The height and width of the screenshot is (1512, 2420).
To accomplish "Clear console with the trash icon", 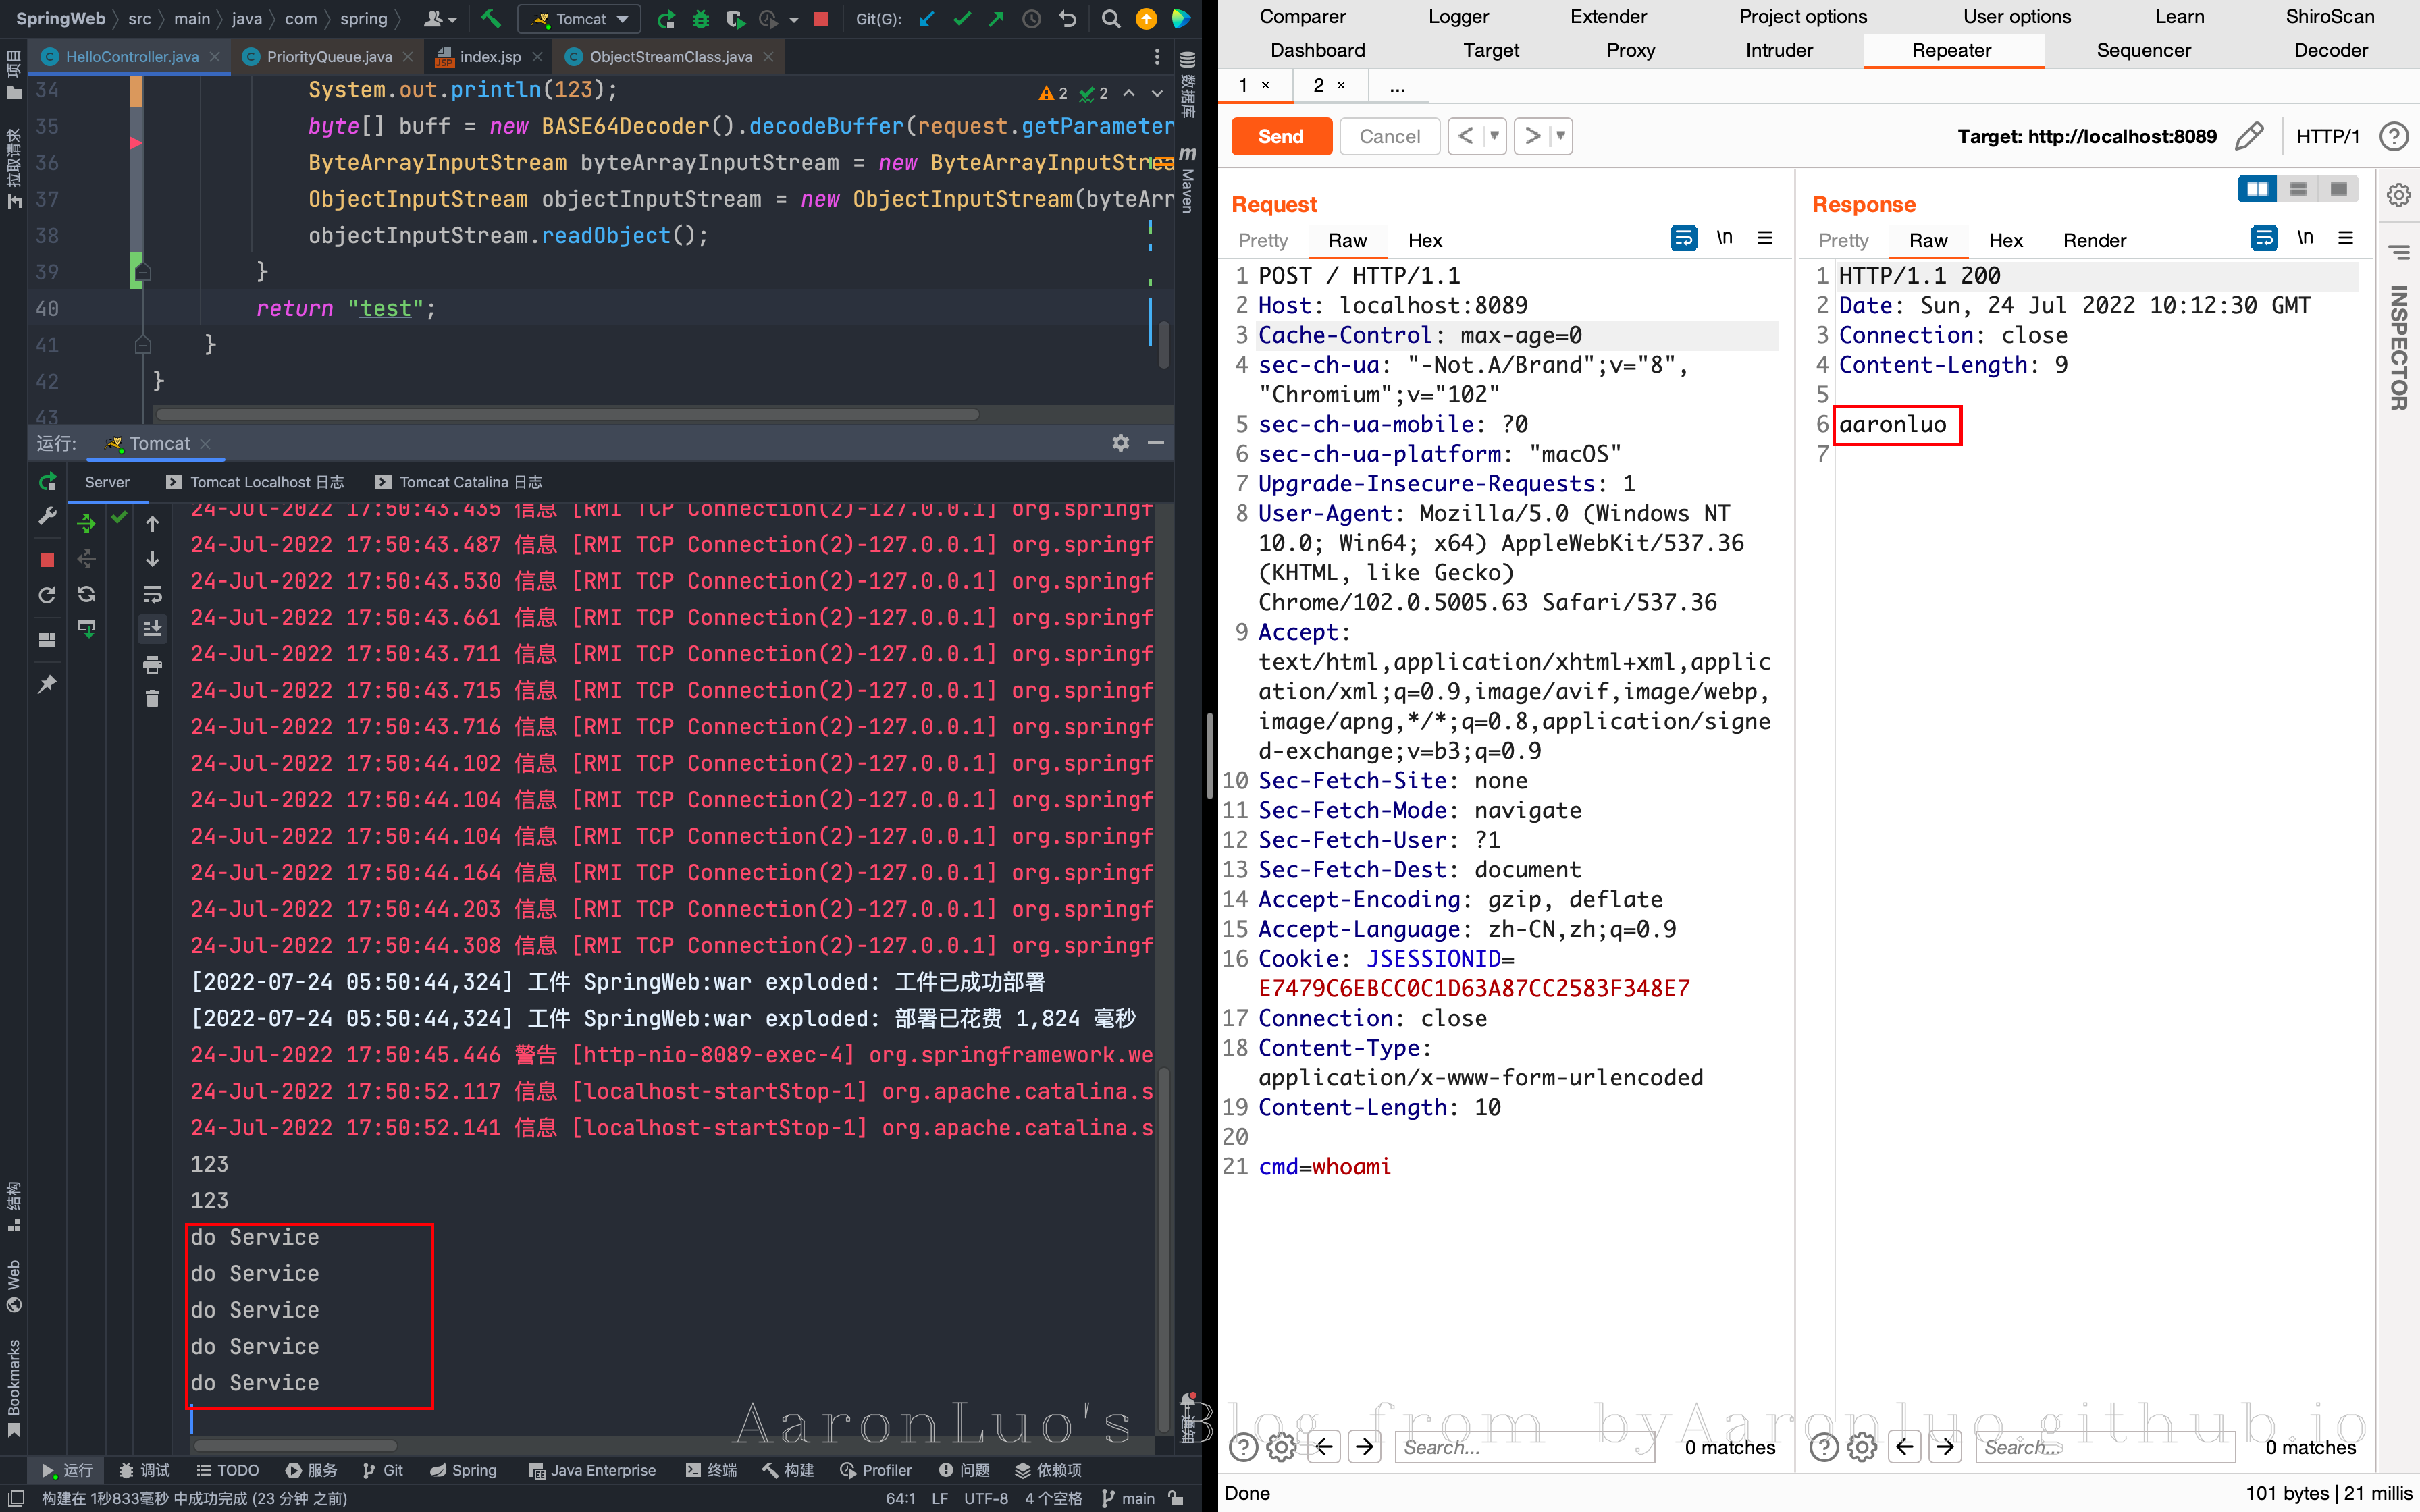I will click(x=152, y=699).
